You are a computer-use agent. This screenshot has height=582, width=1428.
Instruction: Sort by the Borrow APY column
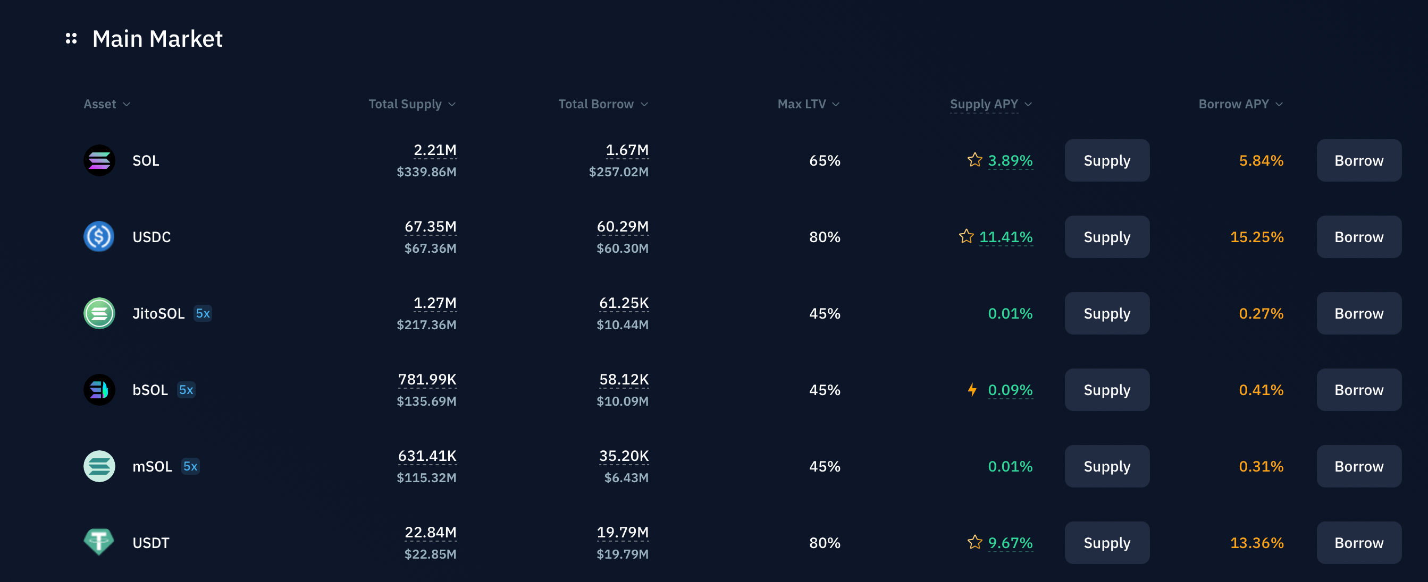coord(1241,104)
